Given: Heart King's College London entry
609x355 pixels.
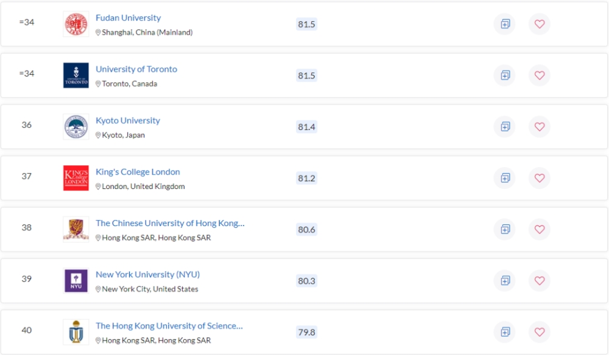Looking at the screenshot, I should [x=540, y=178].
